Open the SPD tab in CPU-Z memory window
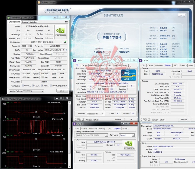The image size is (195, 169). tap(175, 65)
